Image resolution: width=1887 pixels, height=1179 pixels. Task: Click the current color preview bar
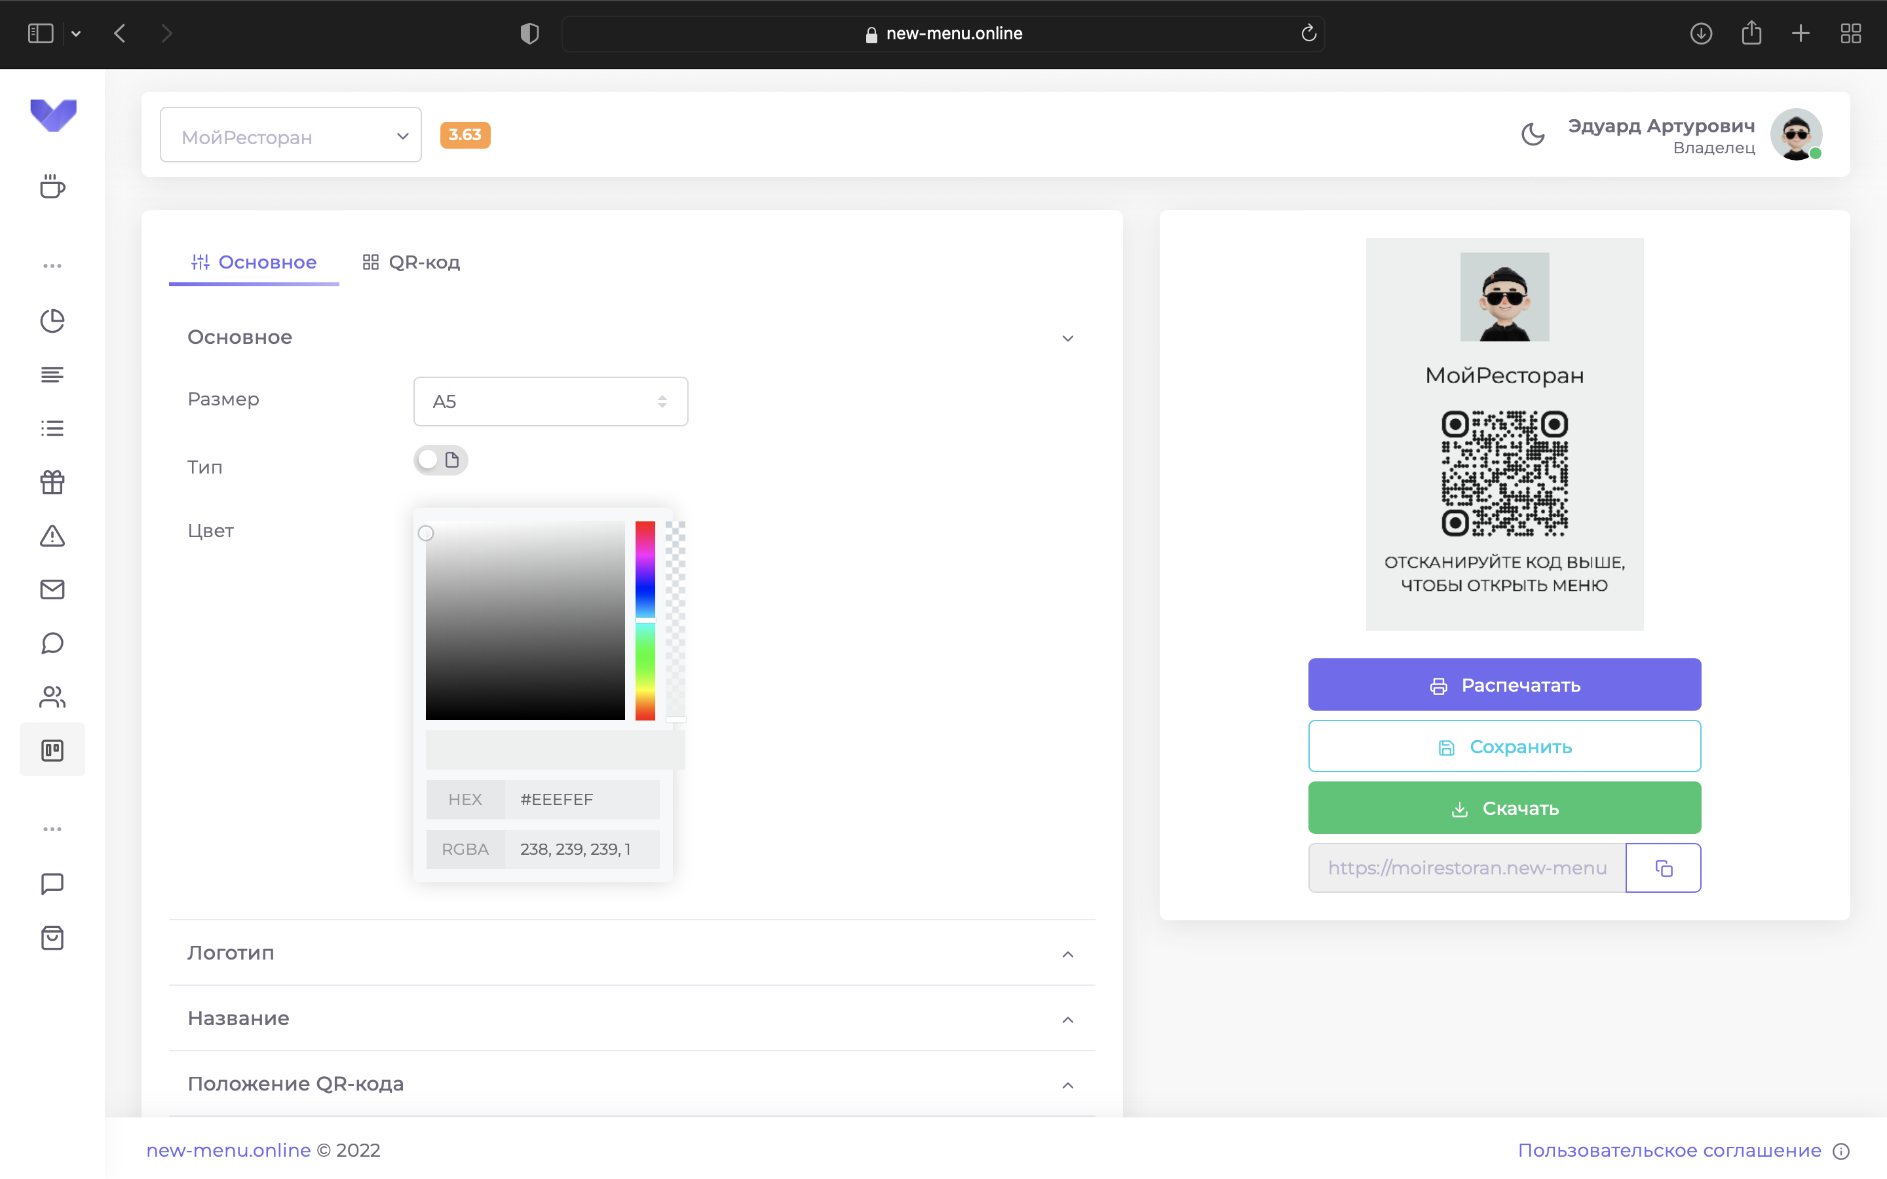[555, 749]
